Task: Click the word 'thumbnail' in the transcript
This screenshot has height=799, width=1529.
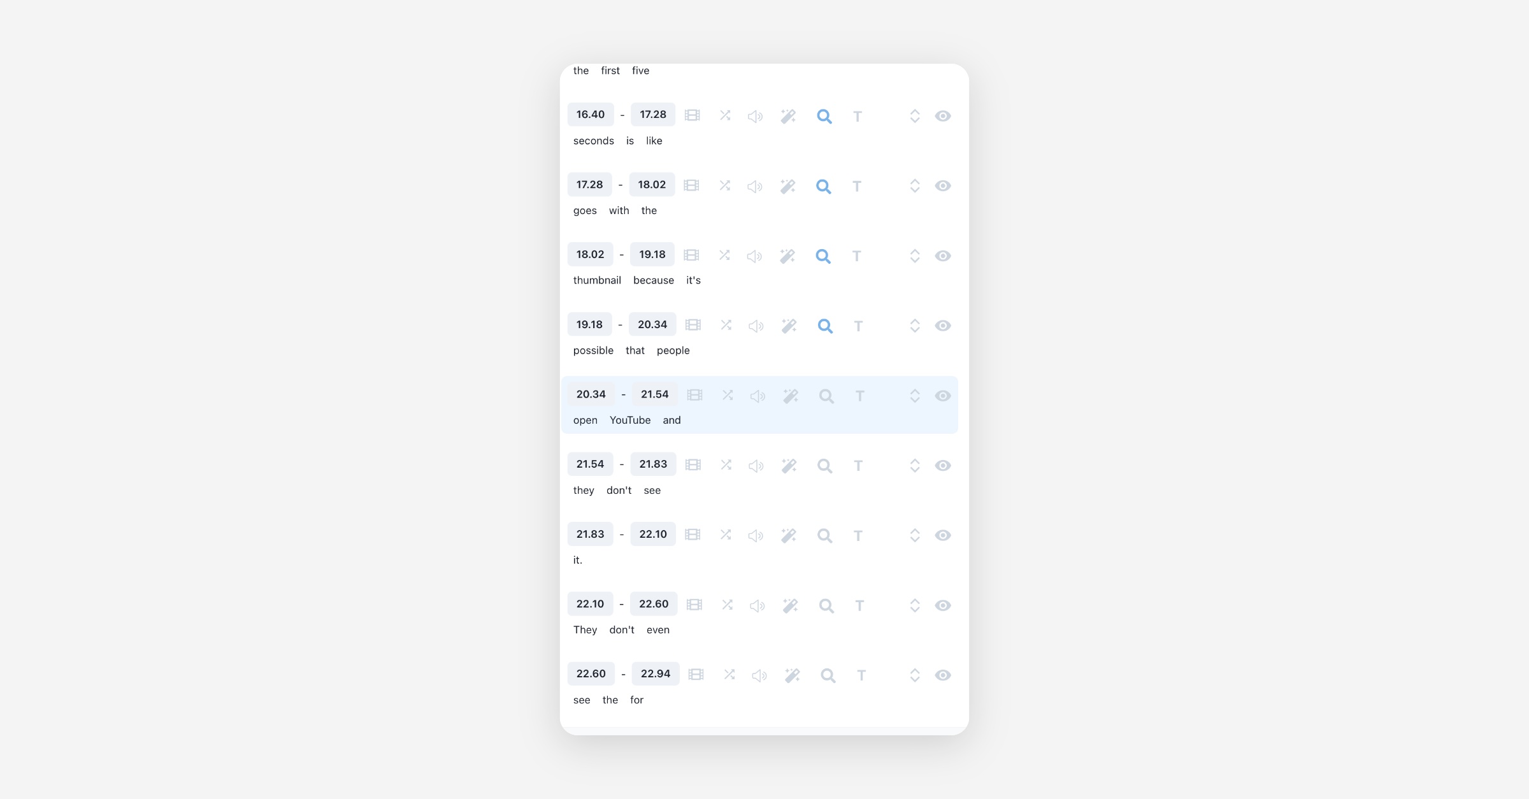Action: 597,280
